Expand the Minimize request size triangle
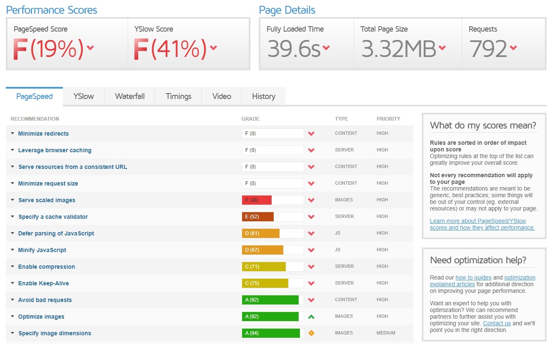The width and height of the screenshot is (552, 344). click(12, 183)
